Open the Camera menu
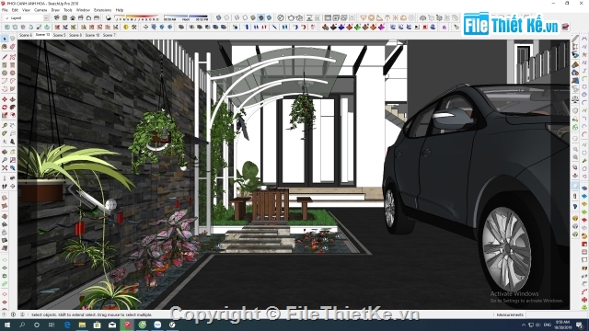The width and height of the screenshot is (589, 331). (40, 10)
